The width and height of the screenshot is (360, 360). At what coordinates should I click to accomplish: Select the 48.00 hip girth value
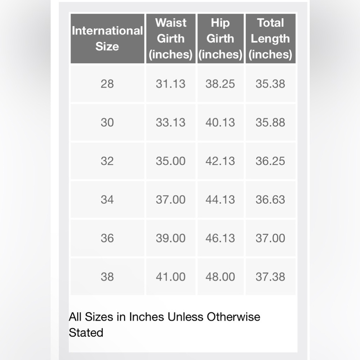click(x=220, y=276)
